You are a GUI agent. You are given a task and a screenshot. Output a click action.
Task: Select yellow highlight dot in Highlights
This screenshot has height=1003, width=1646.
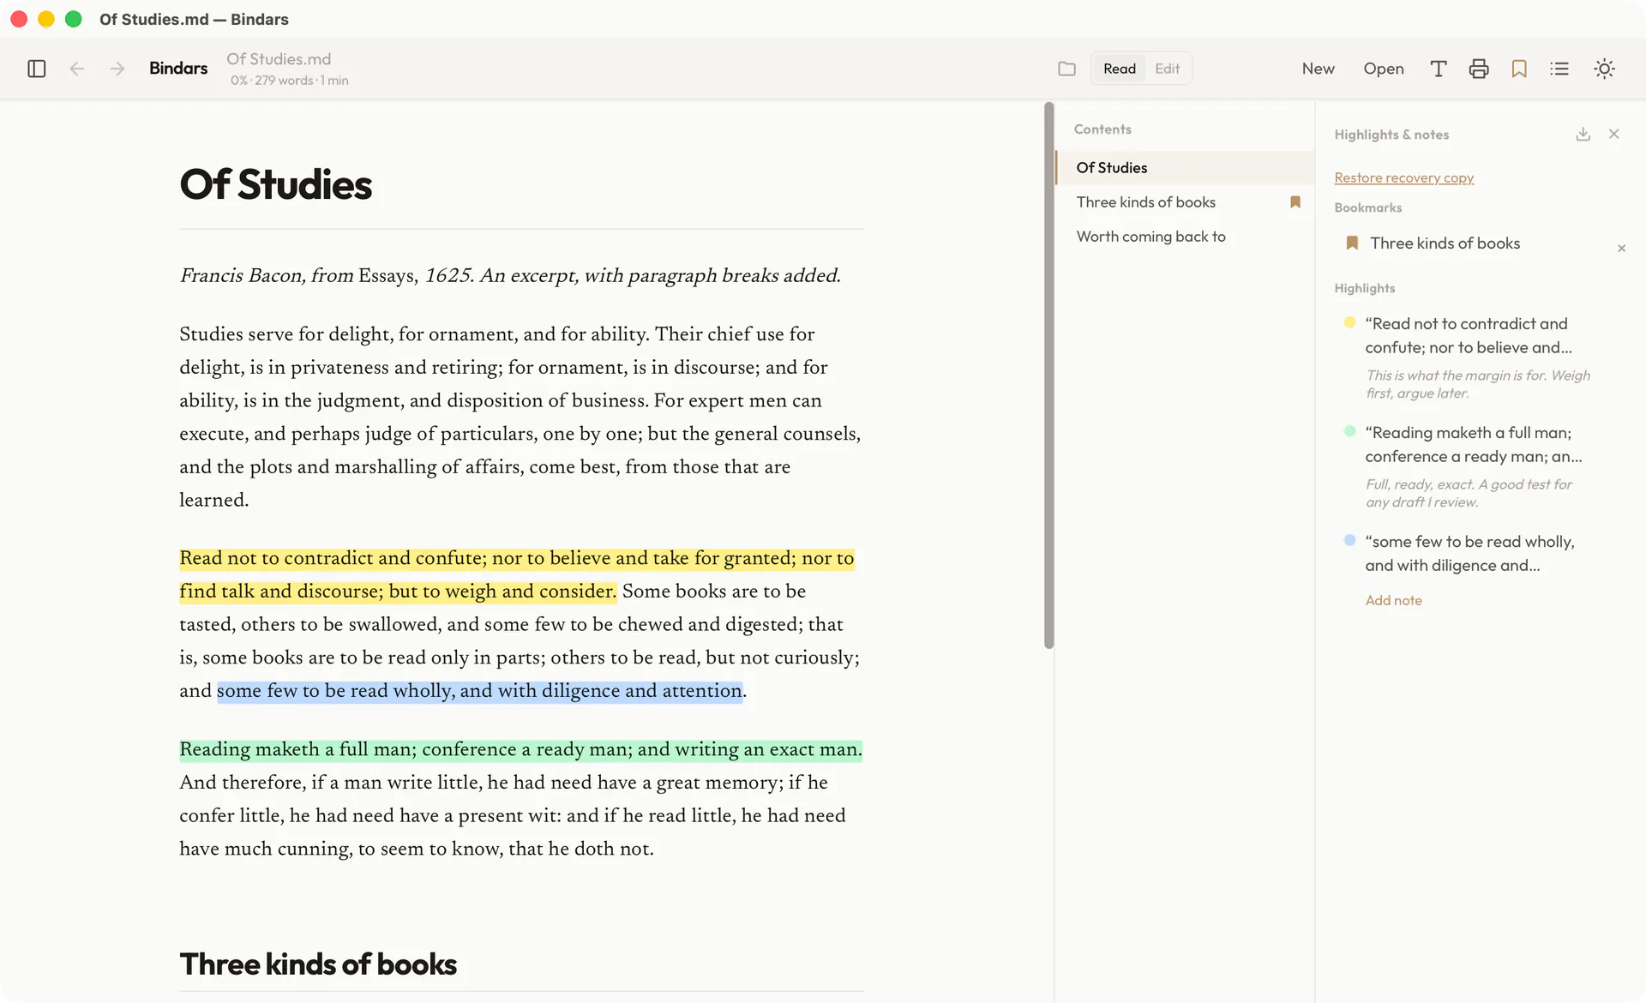1349,322
